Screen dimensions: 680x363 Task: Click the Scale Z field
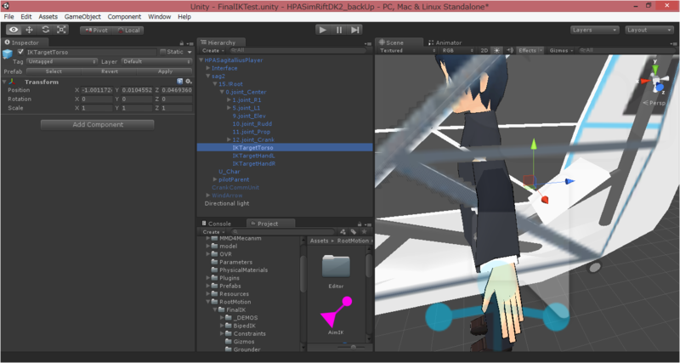pyautogui.click(x=177, y=108)
